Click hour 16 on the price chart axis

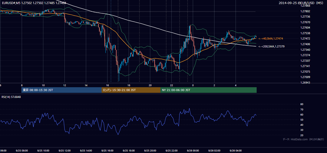click(107, 85)
